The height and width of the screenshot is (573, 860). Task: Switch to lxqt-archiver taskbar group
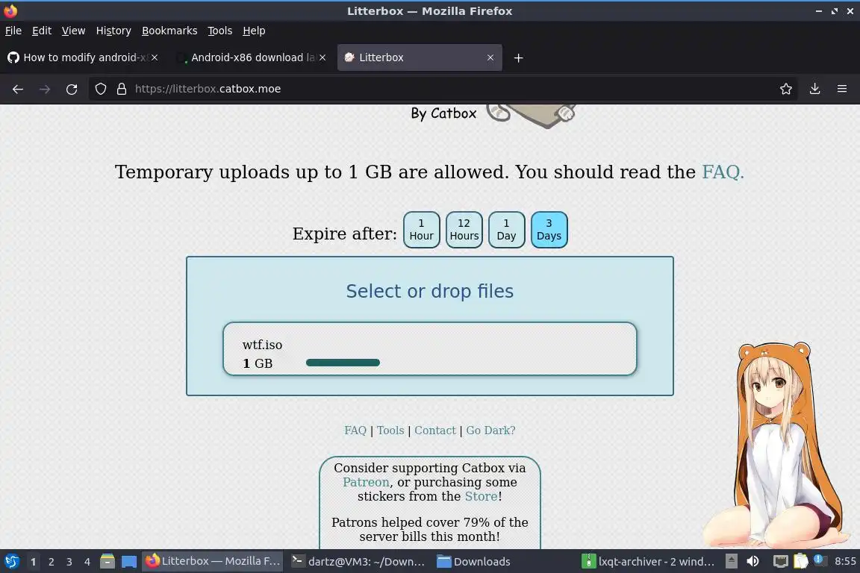[649, 562]
